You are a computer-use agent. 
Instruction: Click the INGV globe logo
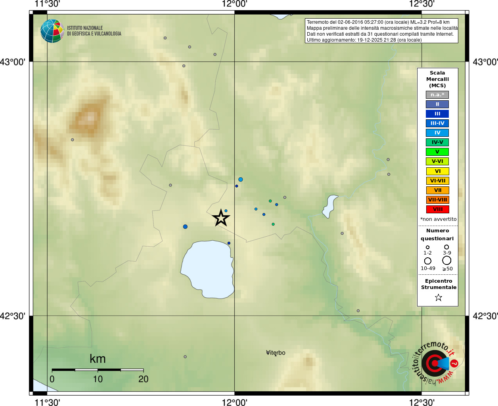coord(52,31)
